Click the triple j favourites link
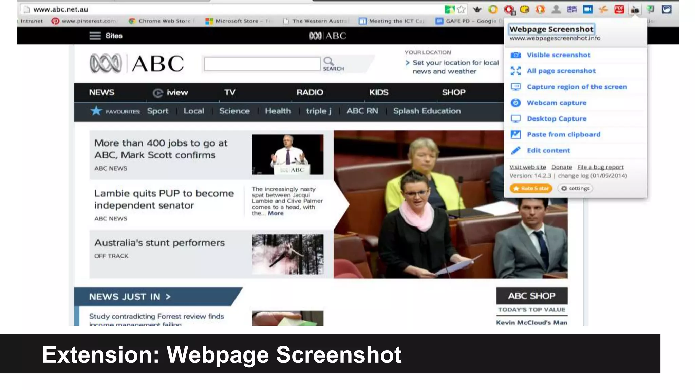695x390 pixels. 319,111
